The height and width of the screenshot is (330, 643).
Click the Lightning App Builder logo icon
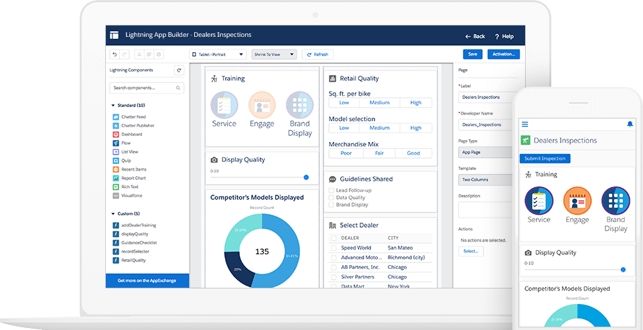pyautogui.click(x=115, y=35)
